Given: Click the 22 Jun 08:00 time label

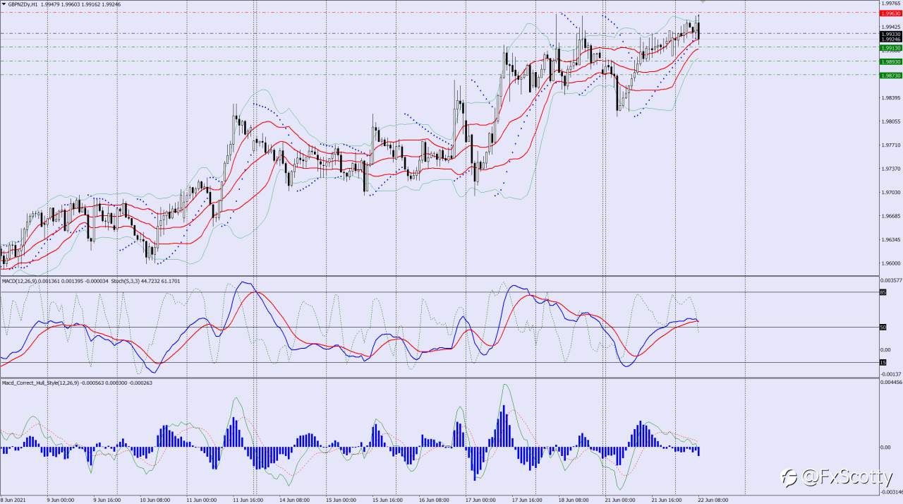Looking at the screenshot, I should [714, 499].
